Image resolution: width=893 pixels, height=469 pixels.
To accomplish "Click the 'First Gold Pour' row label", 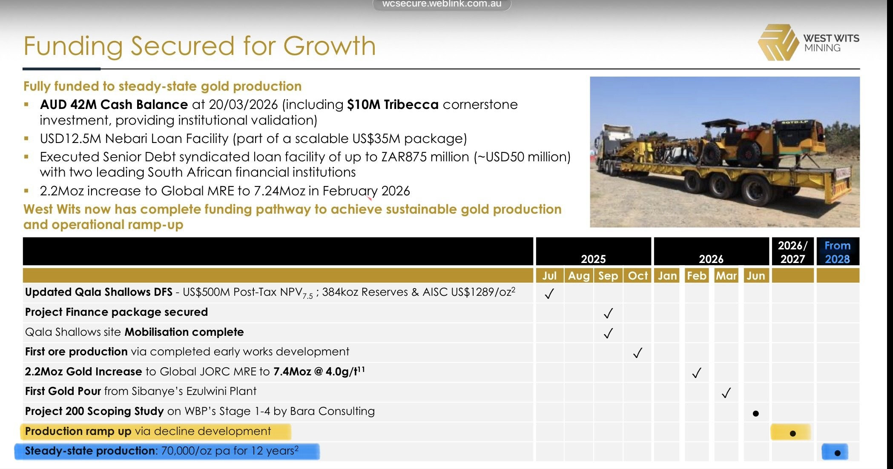I will click(x=141, y=391).
